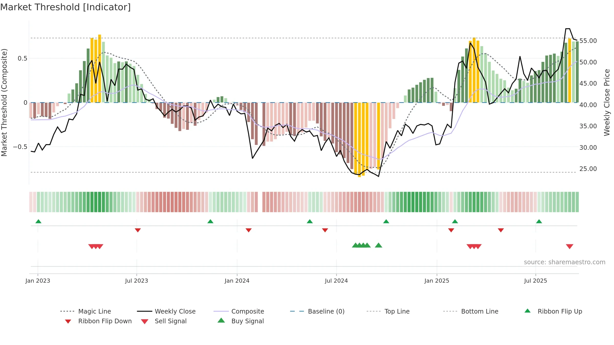Screen dimensions: 614x345
Task: Click the Ribbon Flip Down marker near Jul 2023
Action: pos(138,230)
